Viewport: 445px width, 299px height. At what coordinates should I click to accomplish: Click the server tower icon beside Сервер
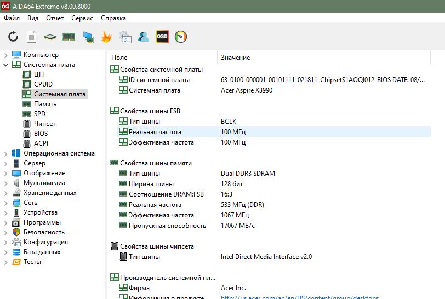[16, 163]
